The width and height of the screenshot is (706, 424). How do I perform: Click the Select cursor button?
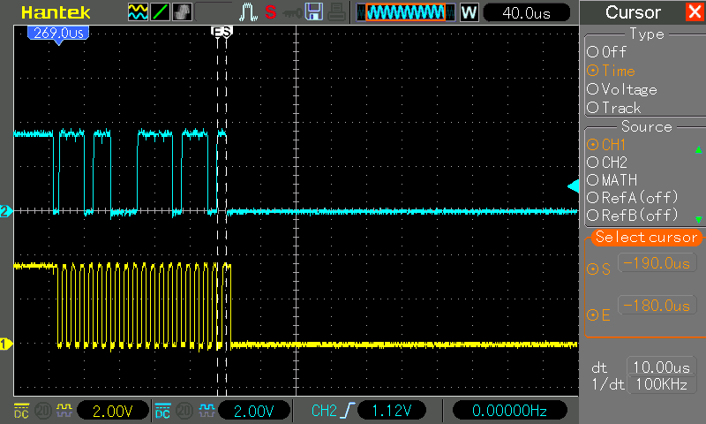[646, 237]
